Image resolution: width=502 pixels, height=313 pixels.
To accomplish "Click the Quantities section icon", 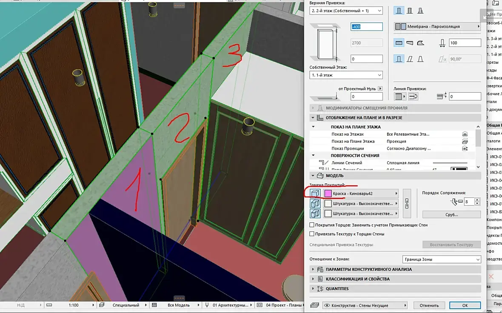I will tap(320, 289).
